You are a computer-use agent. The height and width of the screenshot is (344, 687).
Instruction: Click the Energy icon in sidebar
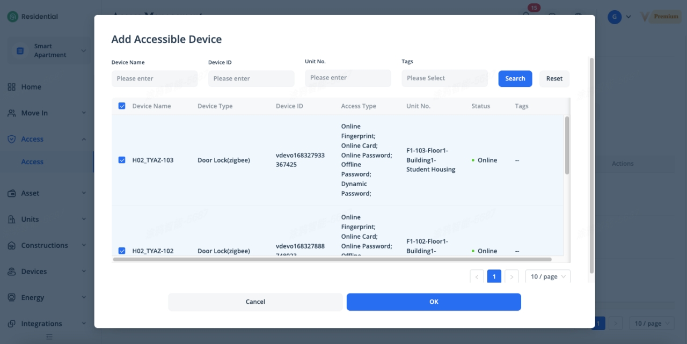tap(11, 298)
